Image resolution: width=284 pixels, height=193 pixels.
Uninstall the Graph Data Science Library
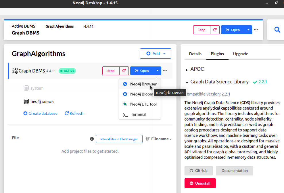(200, 183)
